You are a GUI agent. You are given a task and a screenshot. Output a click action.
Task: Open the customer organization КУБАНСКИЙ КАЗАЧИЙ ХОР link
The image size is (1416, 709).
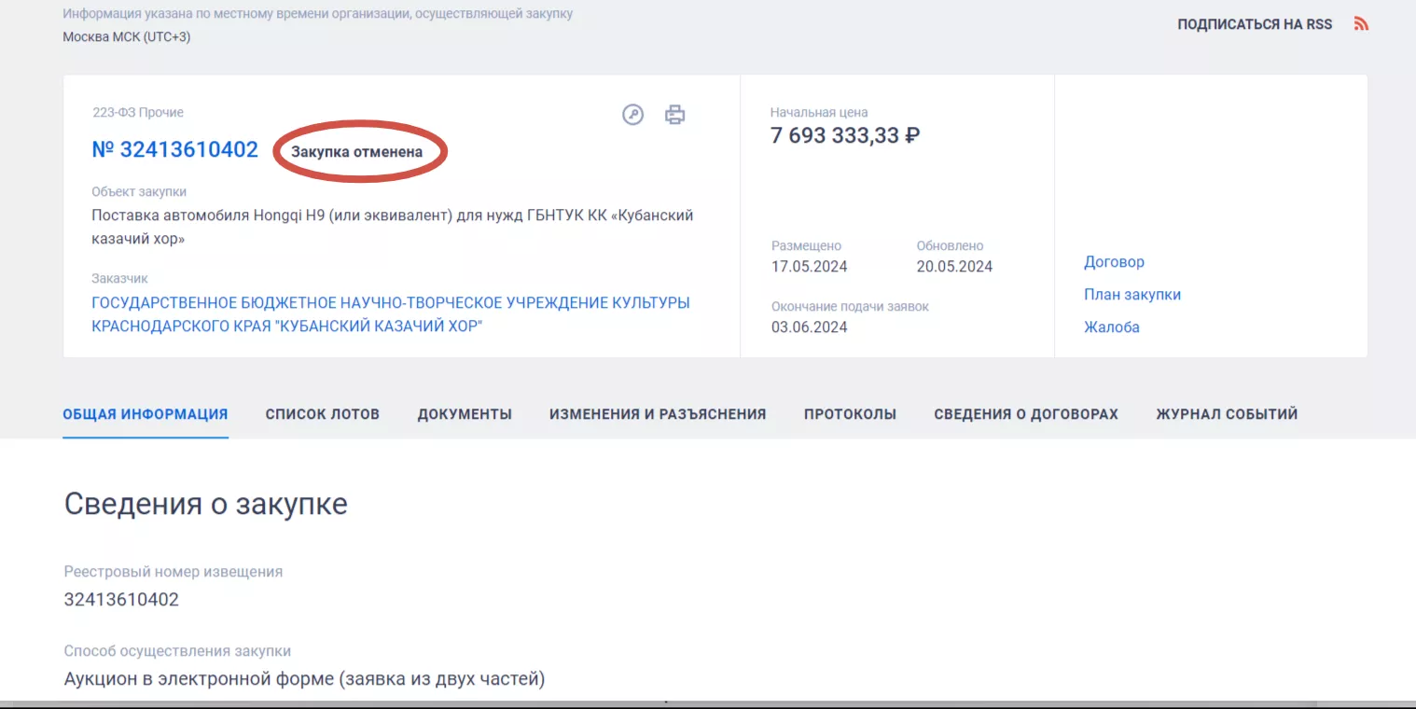click(390, 314)
